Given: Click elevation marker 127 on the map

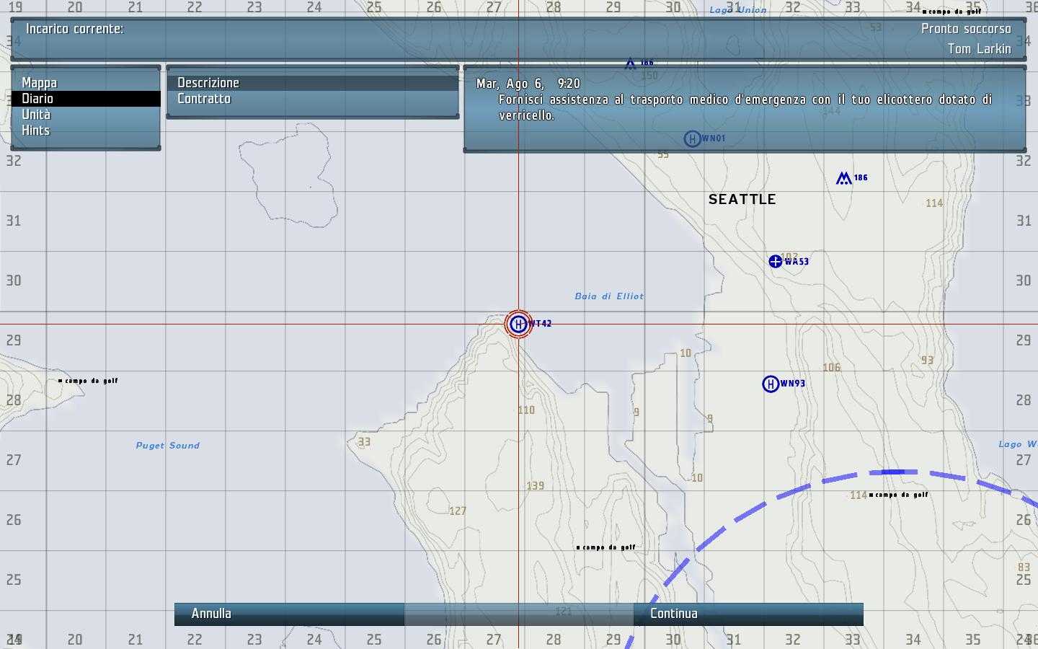Looking at the screenshot, I should tap(458, 511).
